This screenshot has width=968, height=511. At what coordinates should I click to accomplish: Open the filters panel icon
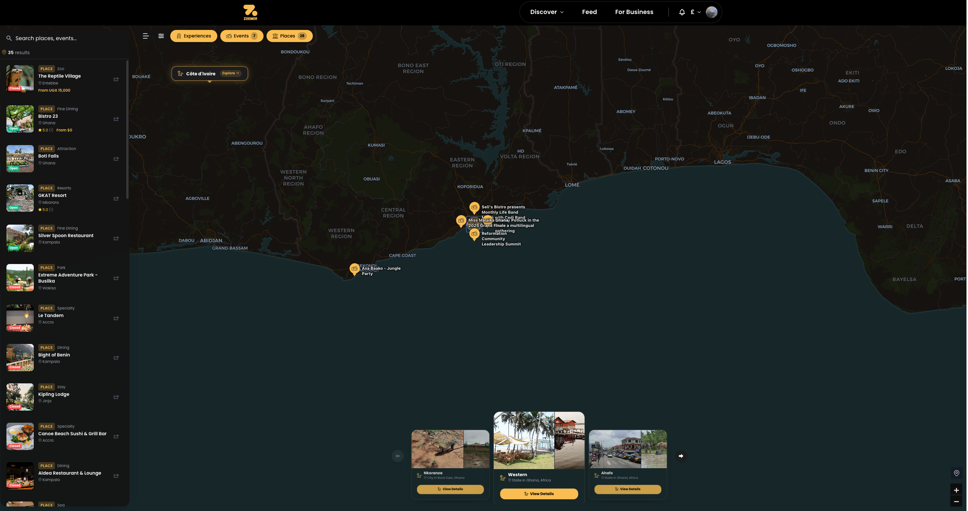161,36
